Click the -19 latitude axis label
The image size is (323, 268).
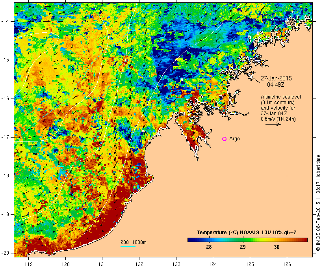tap(5, 214)
